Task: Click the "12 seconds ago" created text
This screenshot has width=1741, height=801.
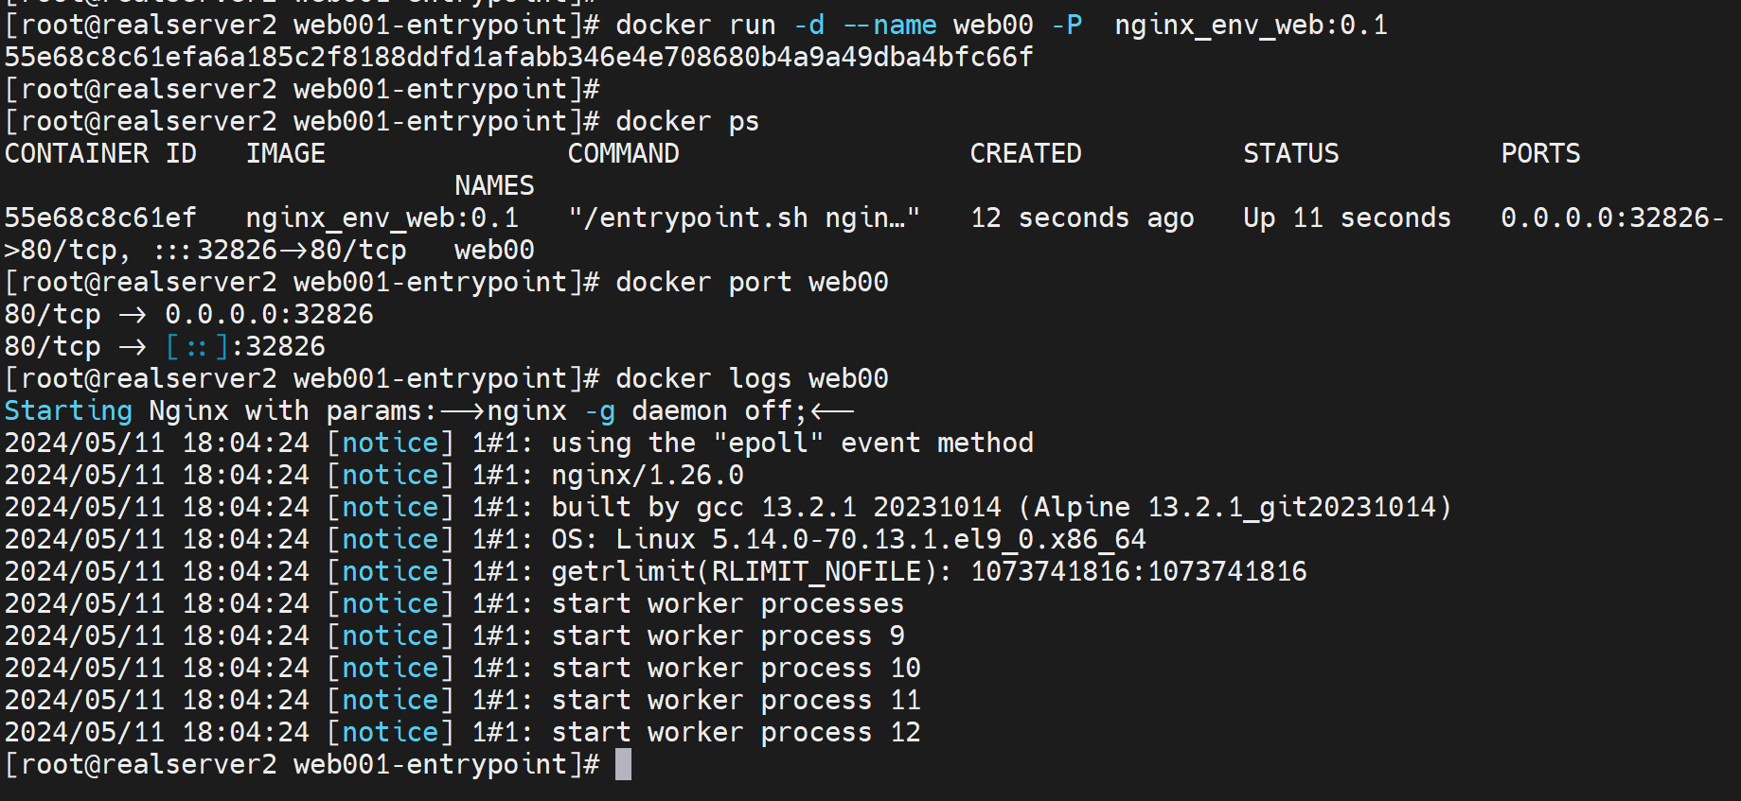Action: point(1082,218)
